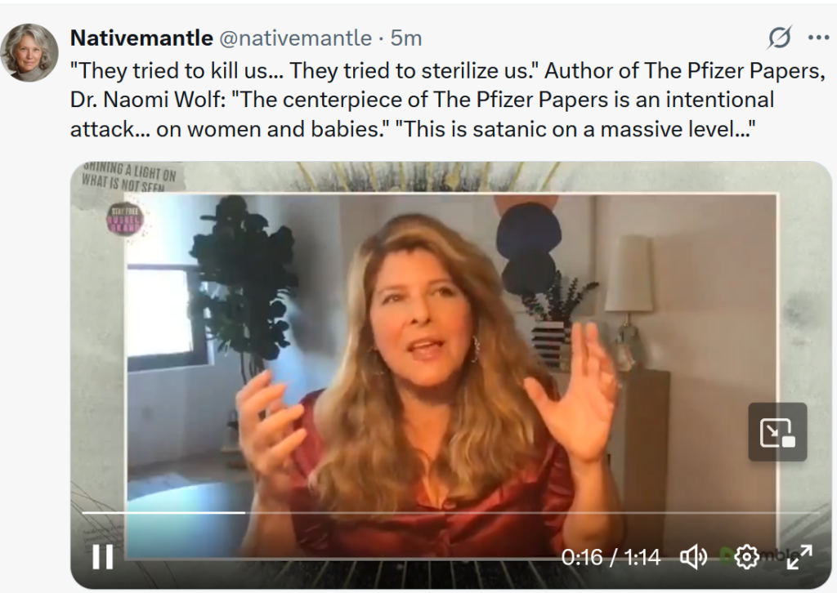
Task: Open the 5m timestamp link
Action: 405,38
